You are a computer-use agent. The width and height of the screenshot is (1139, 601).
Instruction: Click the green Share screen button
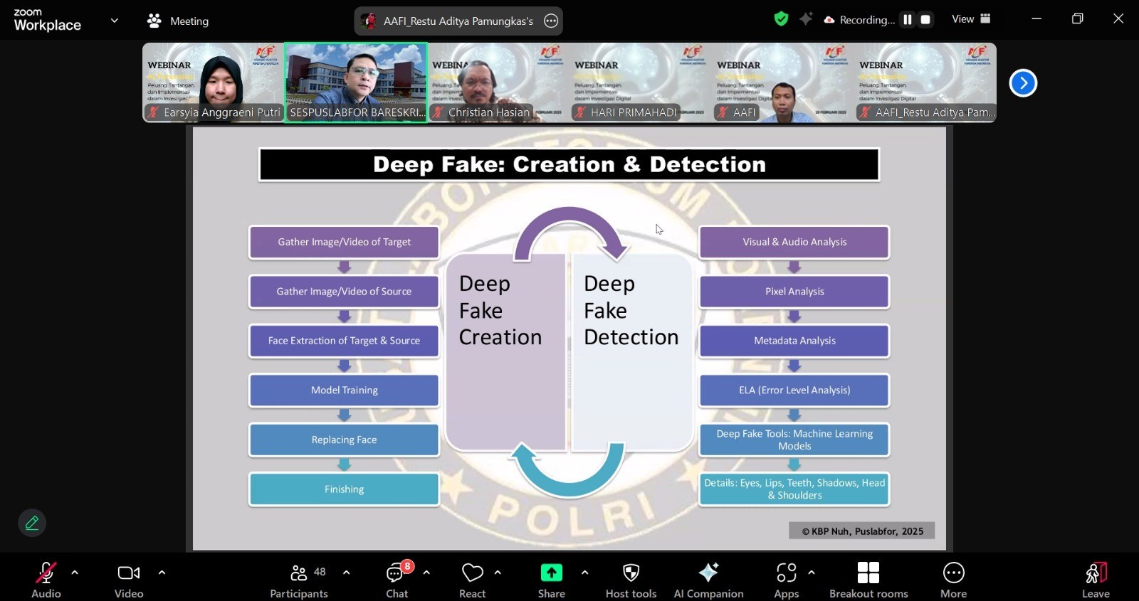click(551, 580)
